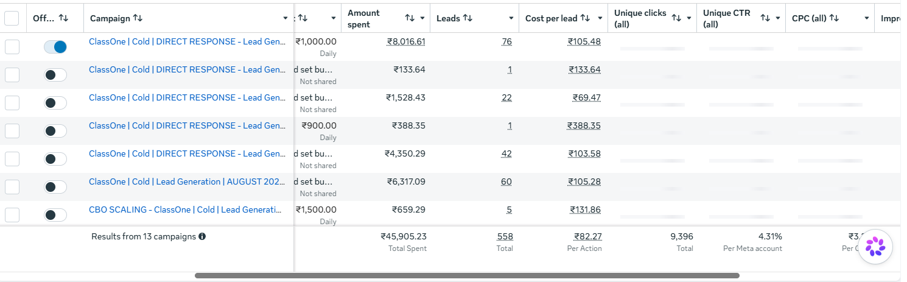Turn on the CBO SCALING campaign toggle

point(55,215)
